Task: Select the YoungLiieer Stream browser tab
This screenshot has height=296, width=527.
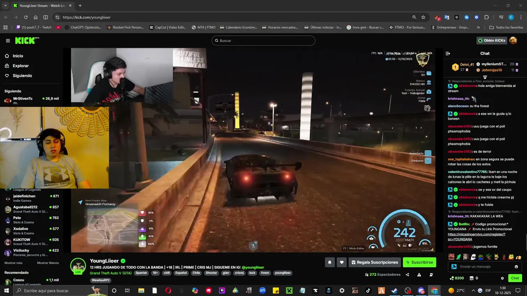Action: (42, 6)
